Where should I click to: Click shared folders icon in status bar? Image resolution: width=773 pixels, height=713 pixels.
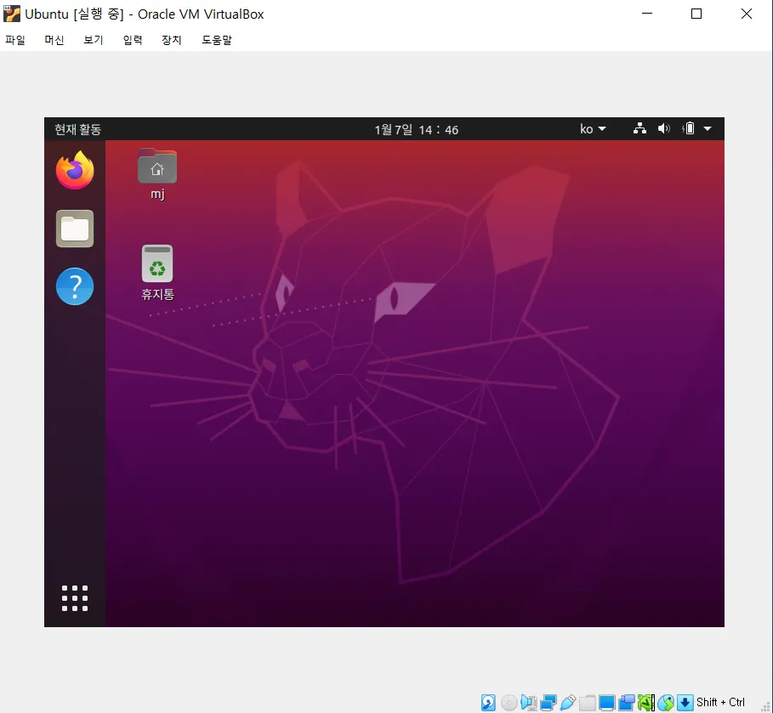[x=588, y=702]
